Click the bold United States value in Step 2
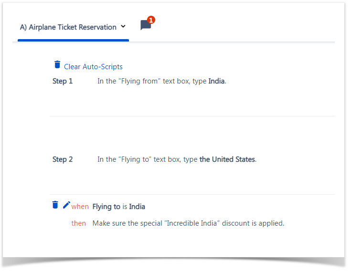This screenshot has width=351, height=271. pos(227,159)
